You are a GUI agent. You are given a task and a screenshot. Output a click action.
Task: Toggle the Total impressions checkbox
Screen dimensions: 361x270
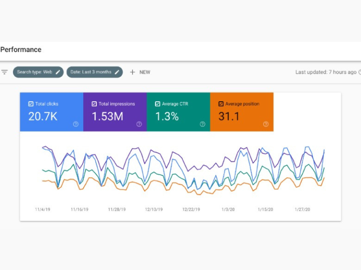click(x=94, y=104)
